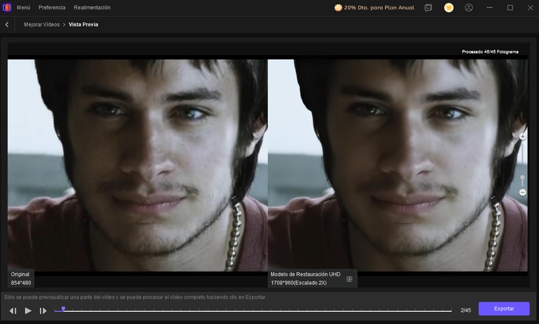Open the Preferencia menu
The height and width of the screenshot is (324, 539).
tap(52, 7)
